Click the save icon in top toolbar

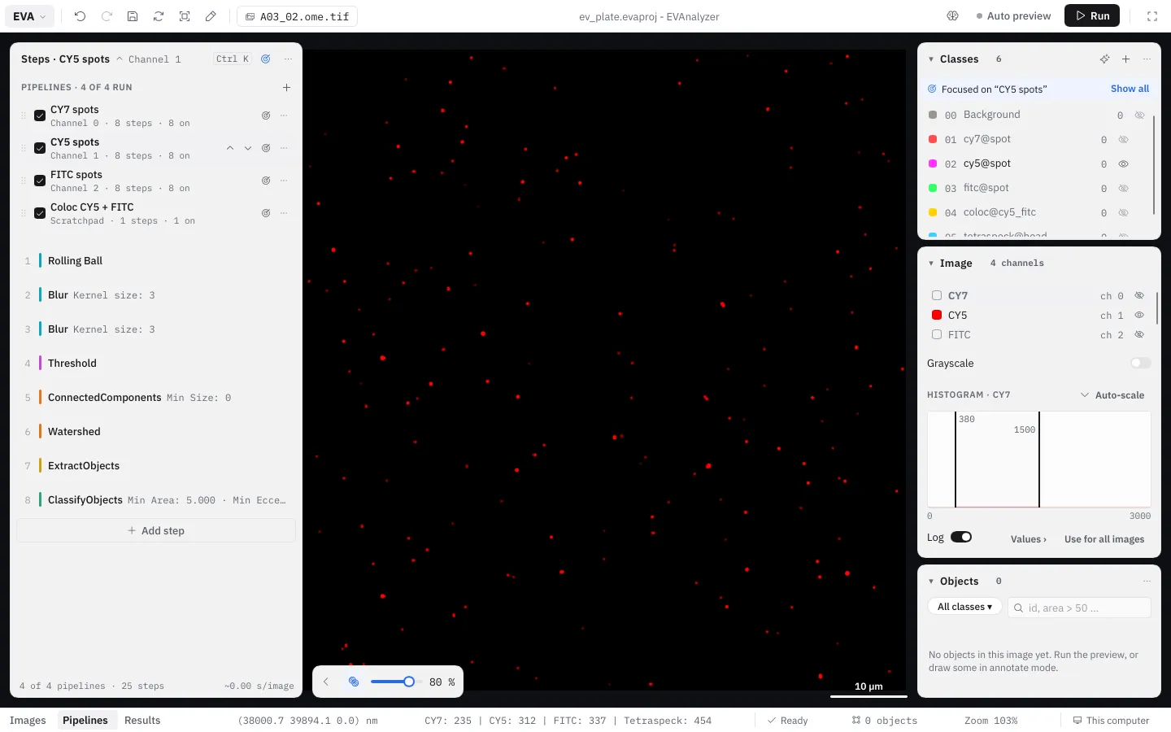133,16
